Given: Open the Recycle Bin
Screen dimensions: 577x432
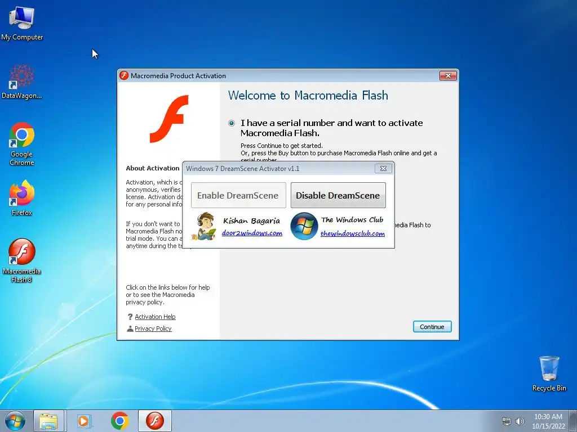Looking at the screenshot, I should click(549, 373).
